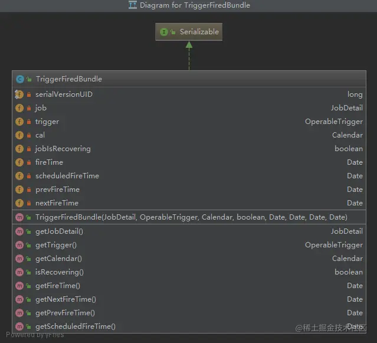Viewport: 377px width, 343px height.
Task: Click the green implements arrow below Serializable
Action: pyautogui.click(x=189, y=55)
